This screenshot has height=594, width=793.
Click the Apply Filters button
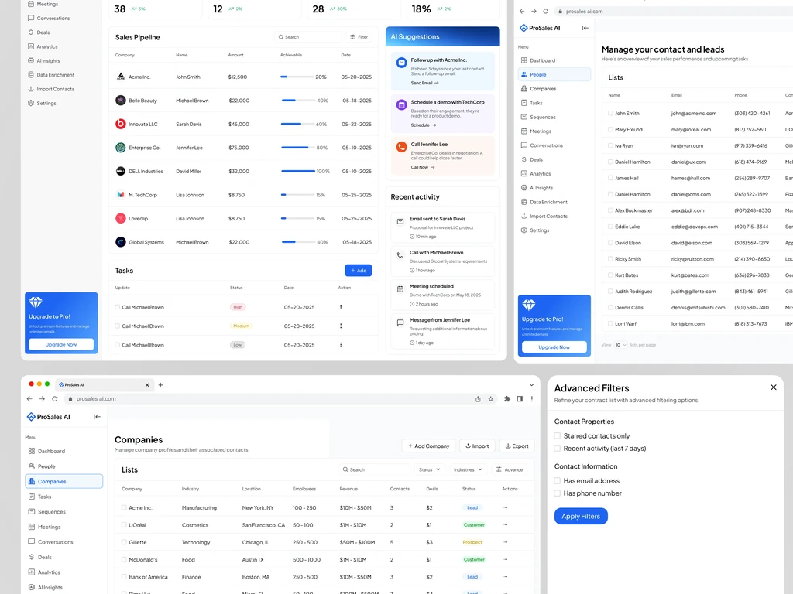581,516
